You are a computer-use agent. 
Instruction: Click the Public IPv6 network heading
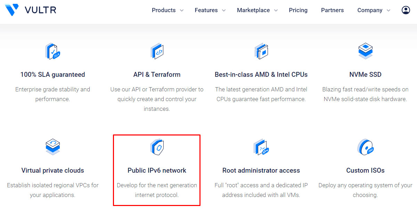157,171
